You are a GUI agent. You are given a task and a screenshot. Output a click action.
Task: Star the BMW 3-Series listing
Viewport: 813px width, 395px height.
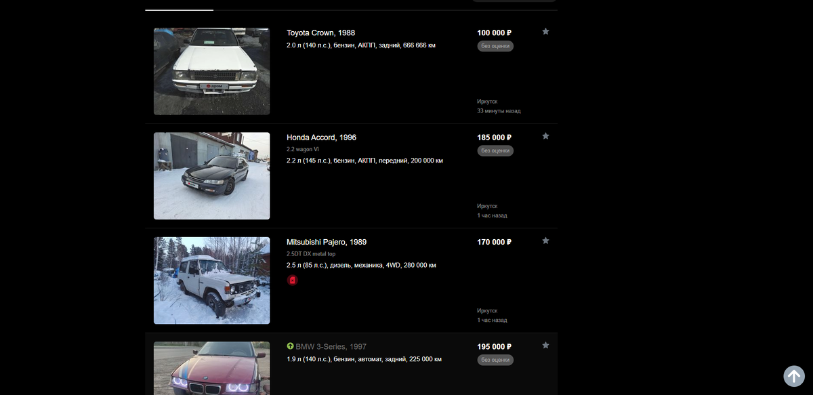point(545,345)
